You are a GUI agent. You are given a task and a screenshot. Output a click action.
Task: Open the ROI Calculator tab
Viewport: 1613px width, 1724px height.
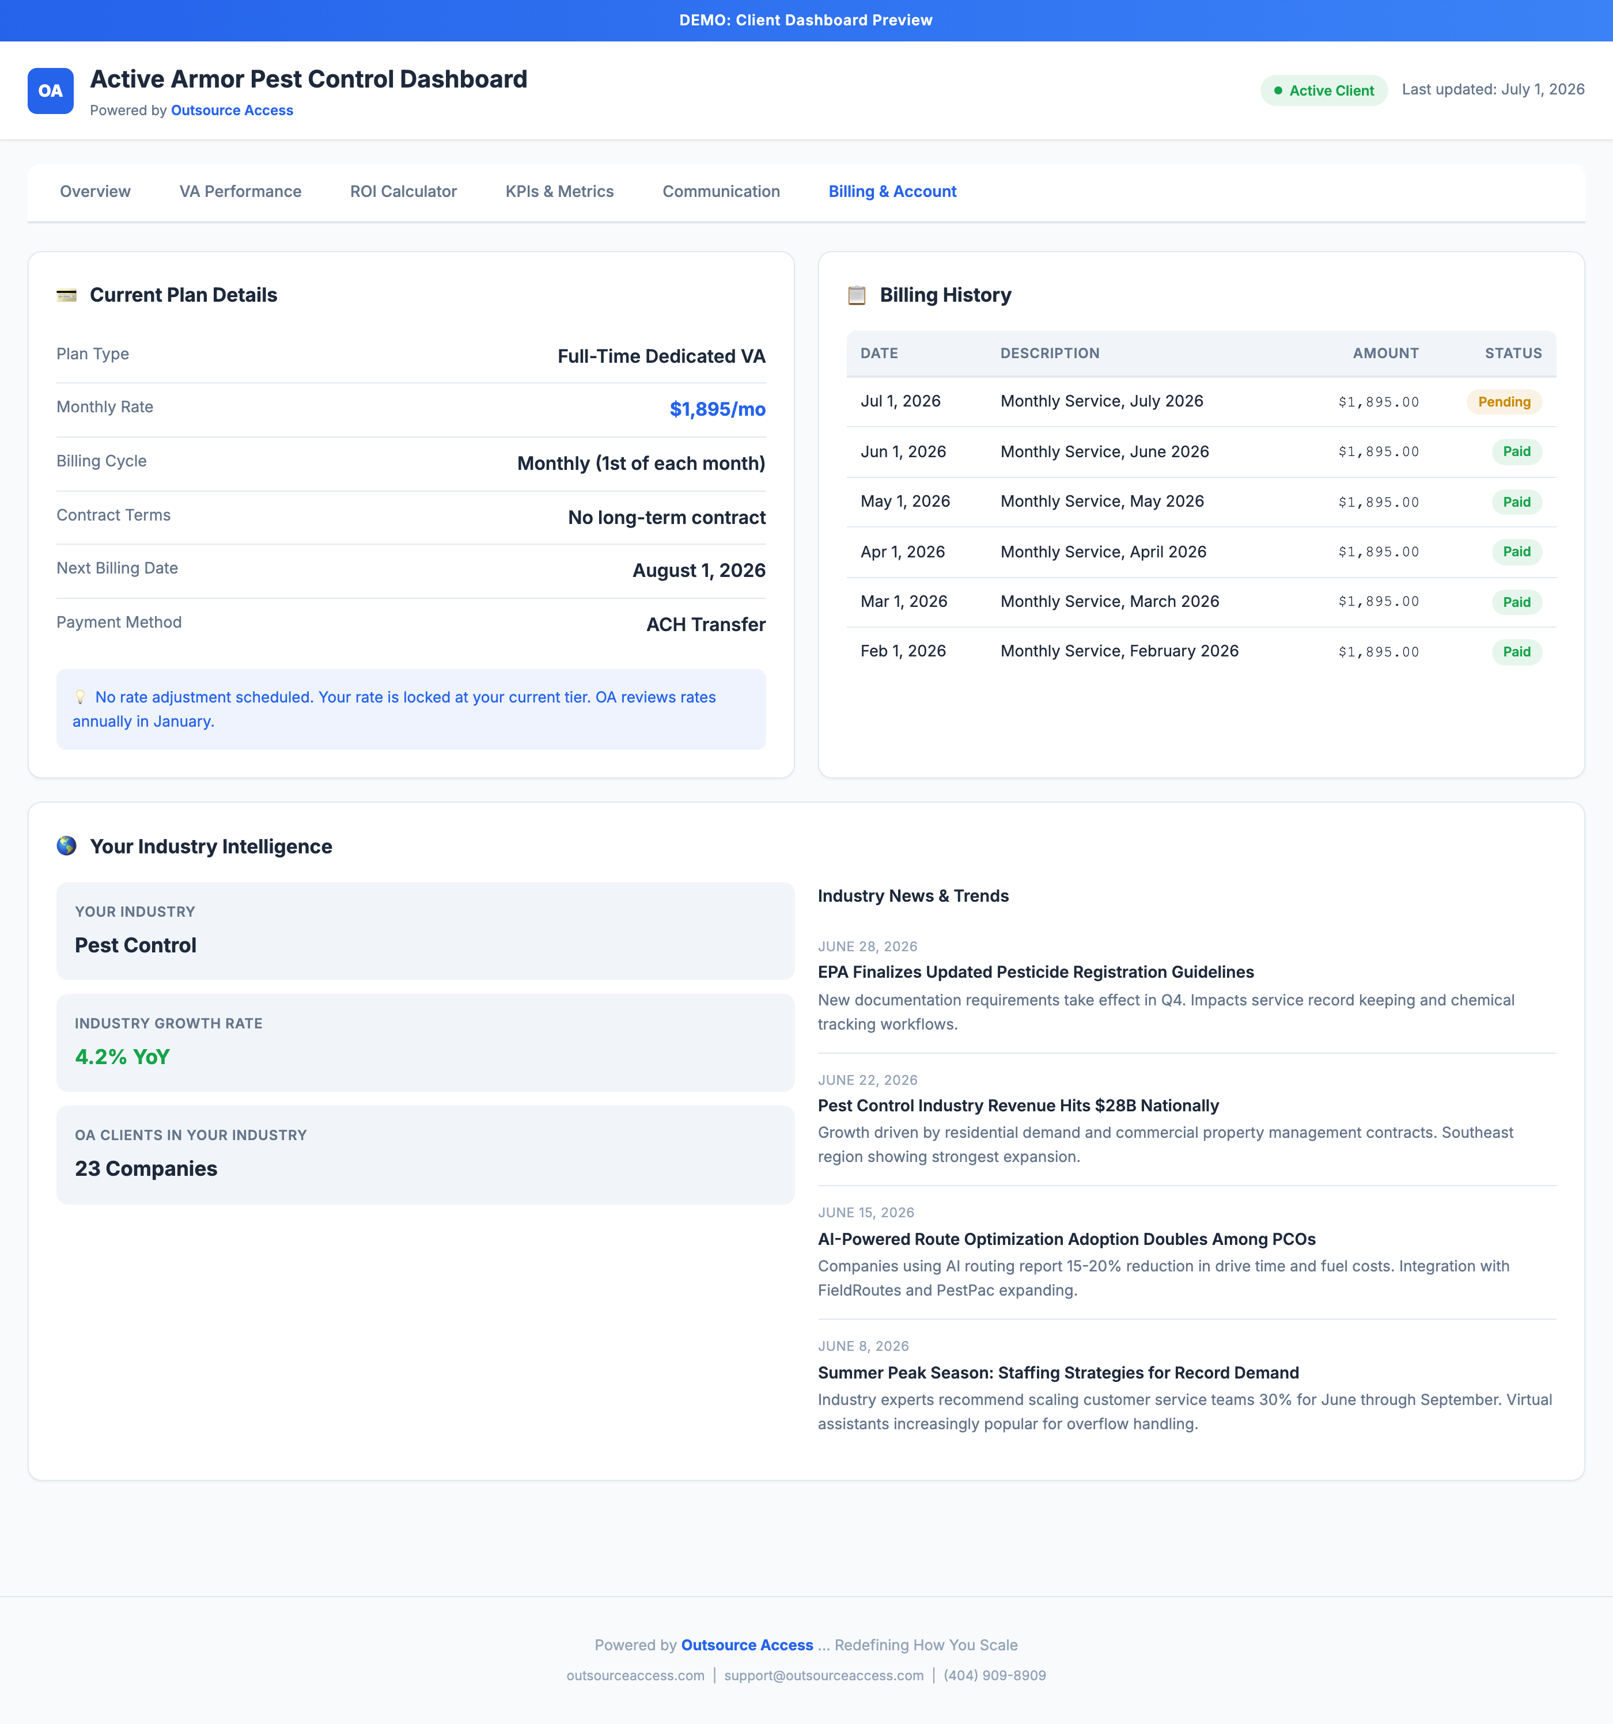coord(403,192)
